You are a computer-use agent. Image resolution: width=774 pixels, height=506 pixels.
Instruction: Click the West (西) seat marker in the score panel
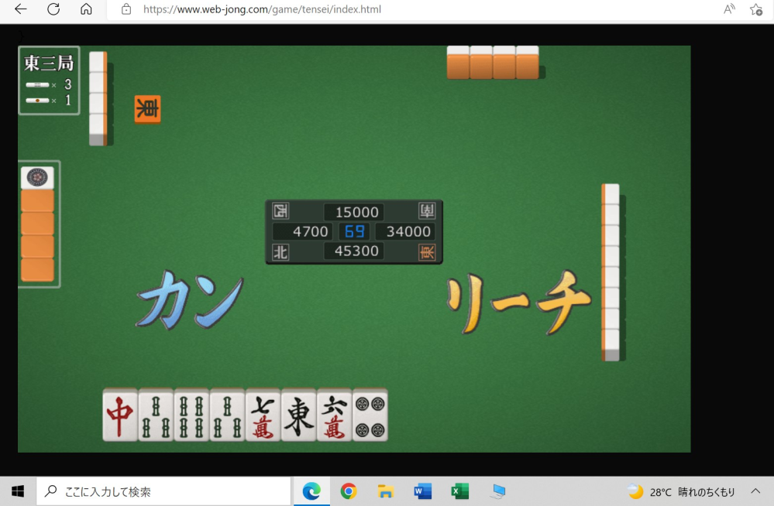pos(280,211)
